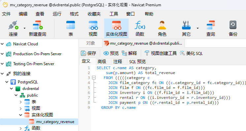
Task: Switch to the SQL 预览 tab
Action: (138, 62)
